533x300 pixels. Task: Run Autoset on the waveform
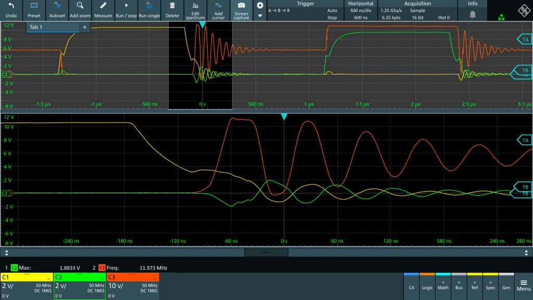57,10
